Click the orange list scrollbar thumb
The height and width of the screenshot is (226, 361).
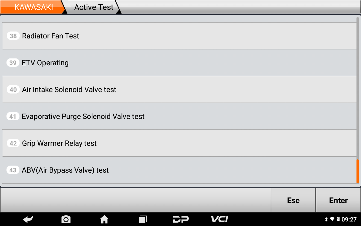[x=358, y=171]
